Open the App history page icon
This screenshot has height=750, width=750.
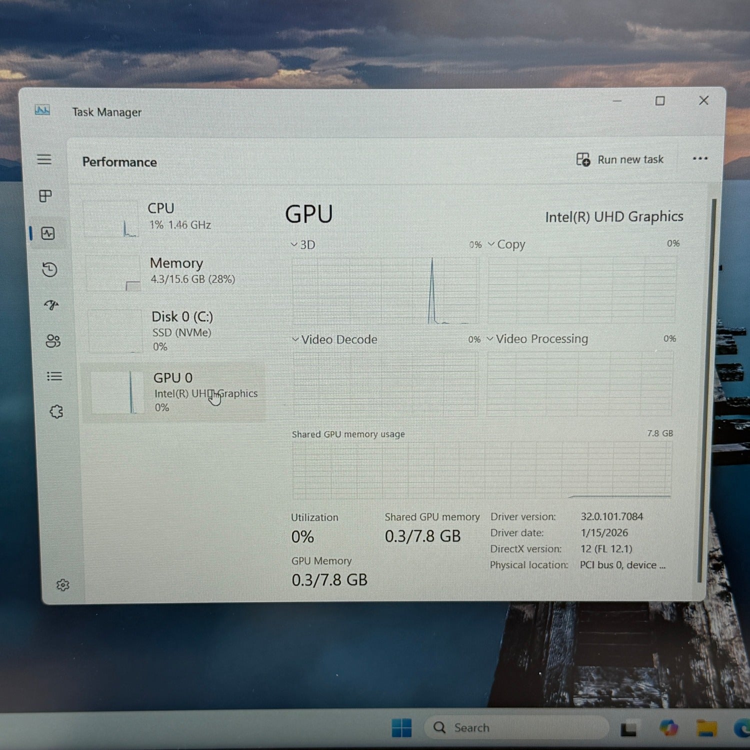(49, 269)
